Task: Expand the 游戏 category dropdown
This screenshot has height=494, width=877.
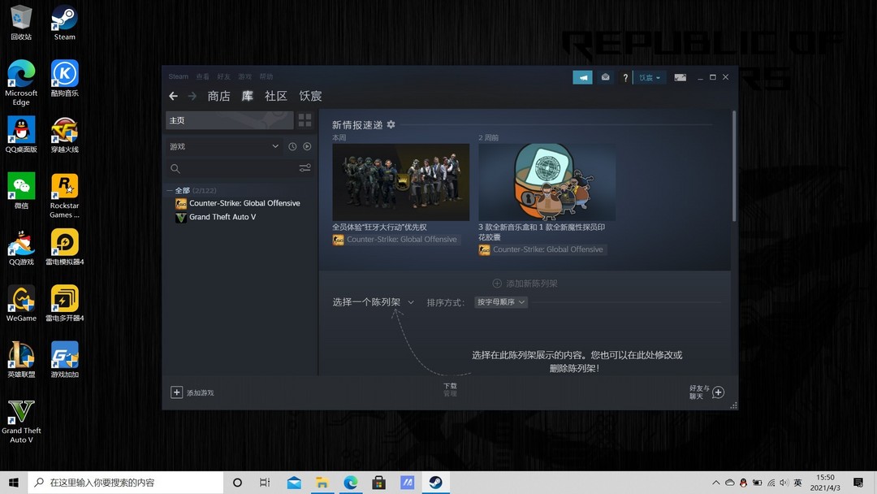Action: (x=224, y=146)
